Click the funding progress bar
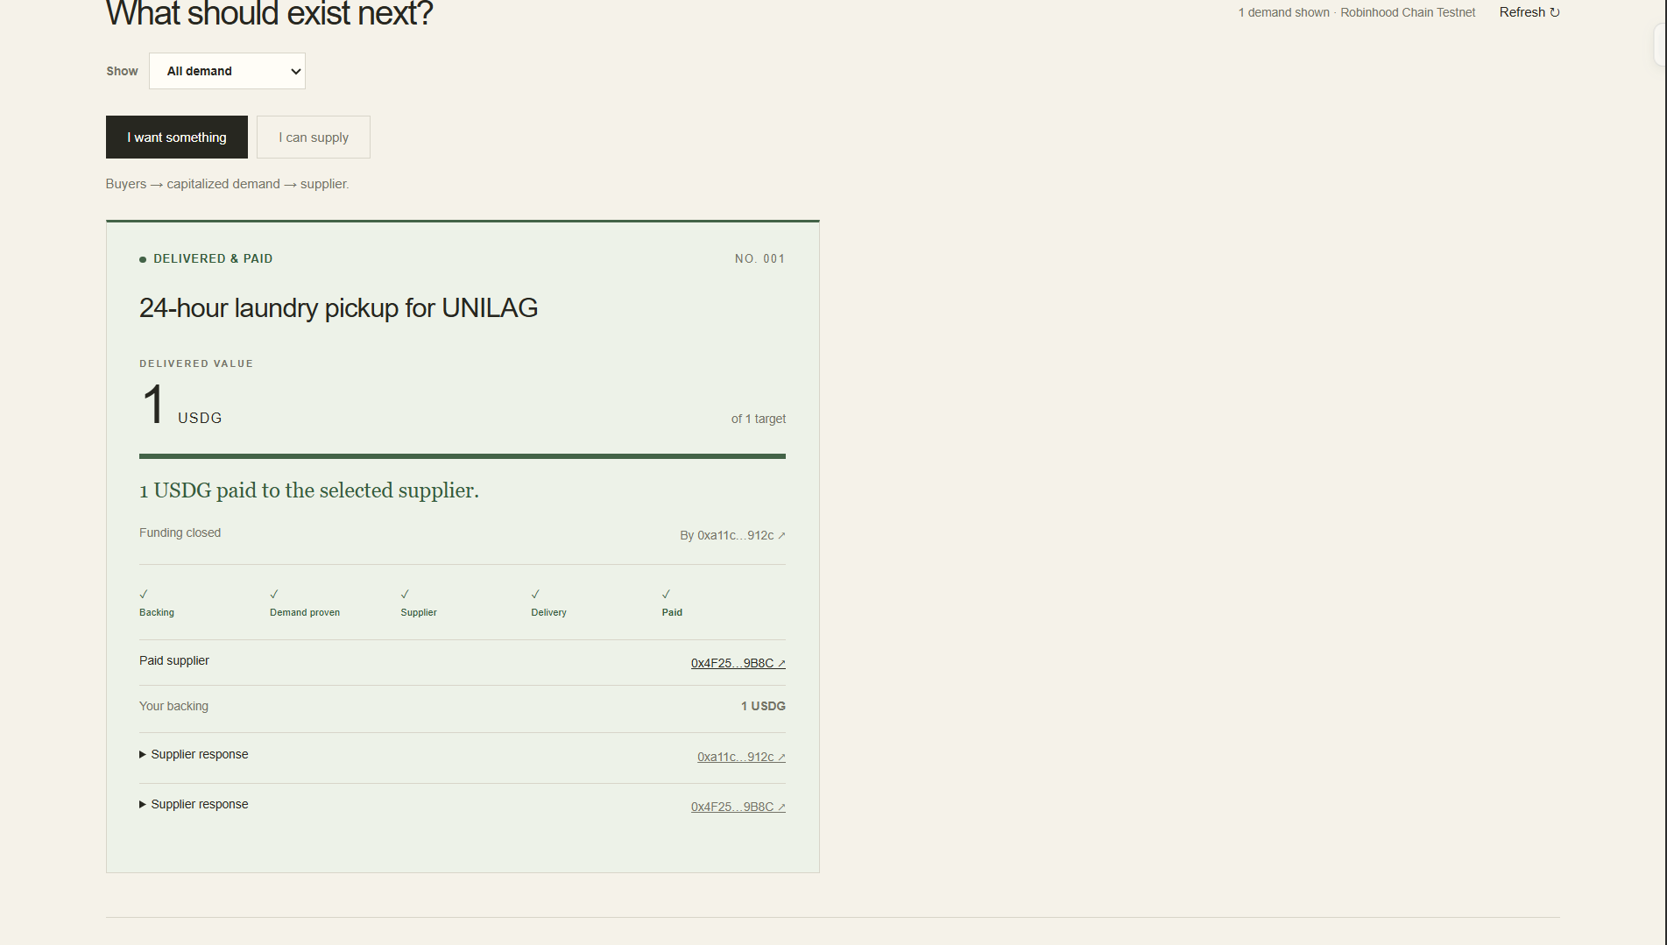Viewport: 1667px width, 945px height. [463, 456]
